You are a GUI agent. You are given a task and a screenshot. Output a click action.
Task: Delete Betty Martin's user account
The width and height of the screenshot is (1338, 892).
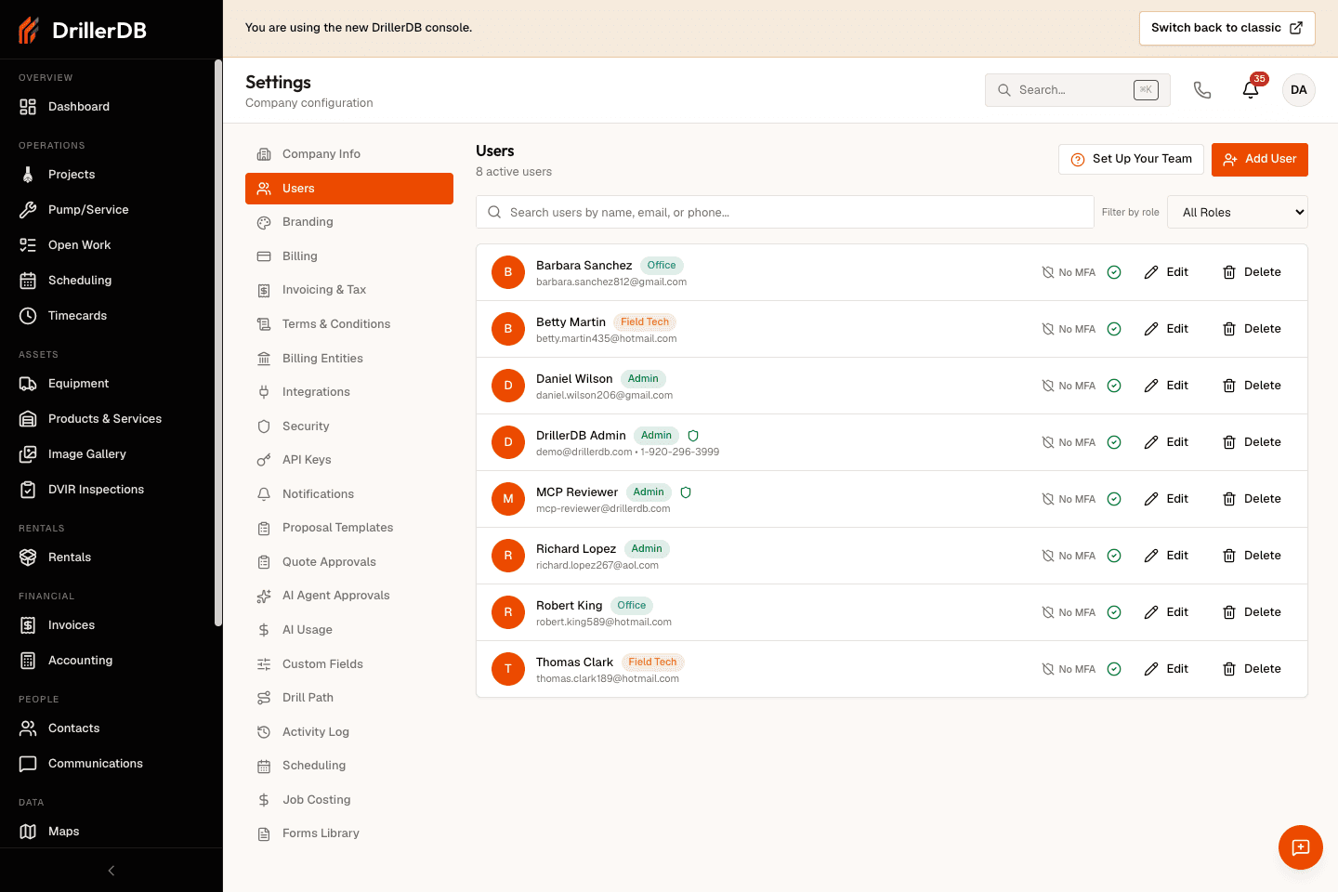[x=1252, y=329]
